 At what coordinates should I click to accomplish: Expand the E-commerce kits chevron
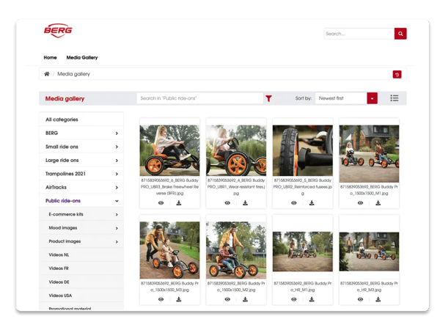[x=117, y=215]
